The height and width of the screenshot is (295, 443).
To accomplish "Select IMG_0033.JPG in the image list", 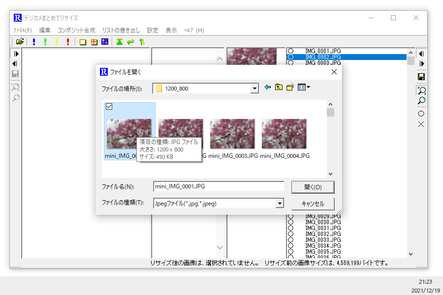I will pyautogui.click(x=323, y=240).
